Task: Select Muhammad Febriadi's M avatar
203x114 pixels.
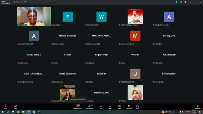Action: 135,36
